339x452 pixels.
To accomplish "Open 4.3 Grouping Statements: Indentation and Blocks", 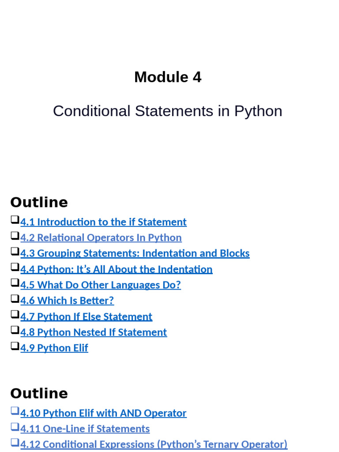I will click(135, 253).
